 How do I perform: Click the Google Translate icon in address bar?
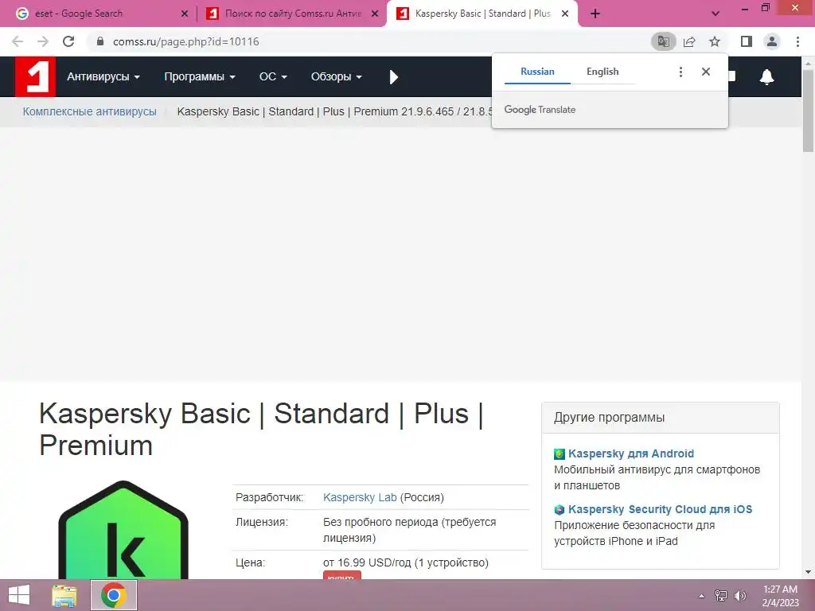663,41
